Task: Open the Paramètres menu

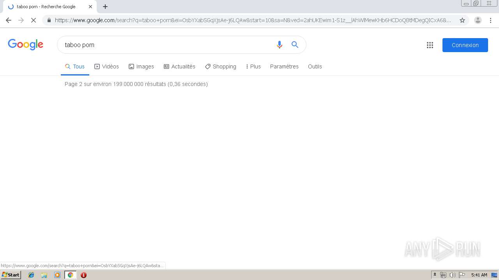Action: tap(284, 66)
